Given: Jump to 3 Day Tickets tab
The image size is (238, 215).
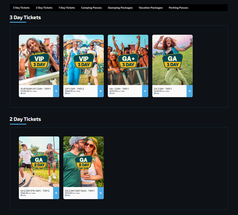Looking at the screenshot, I should point(21,8).
